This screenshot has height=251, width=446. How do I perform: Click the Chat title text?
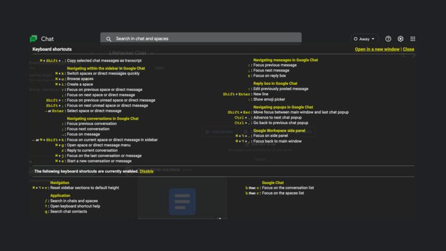pyautogui.click(x=47, y=38)
